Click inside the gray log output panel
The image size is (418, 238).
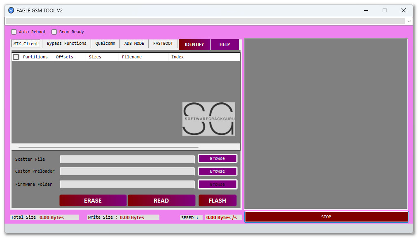[x=326, y=124]
